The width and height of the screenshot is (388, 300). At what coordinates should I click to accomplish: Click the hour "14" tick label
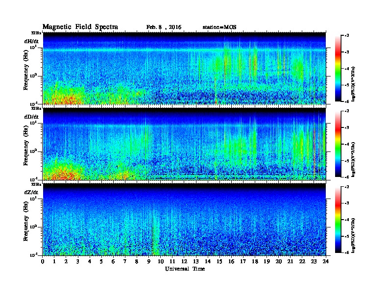click(x=208, y=261)
